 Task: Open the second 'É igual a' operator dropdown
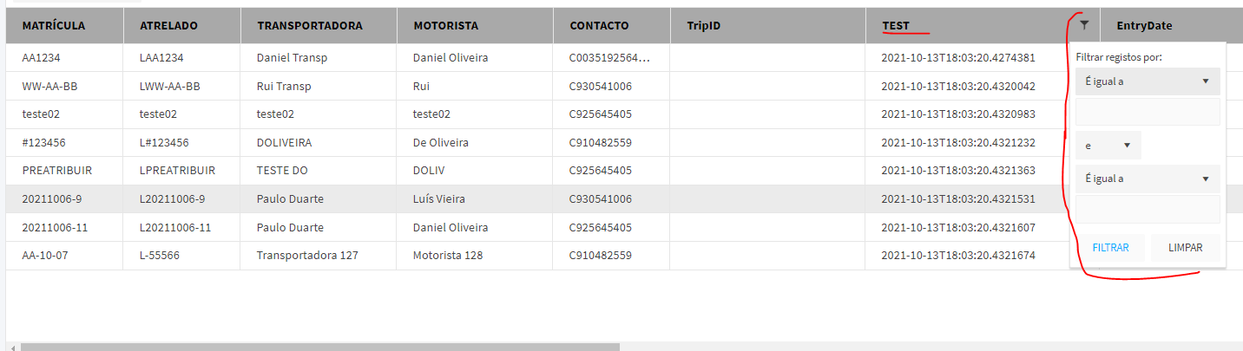pyautogui.click(x=1147, y=179)
